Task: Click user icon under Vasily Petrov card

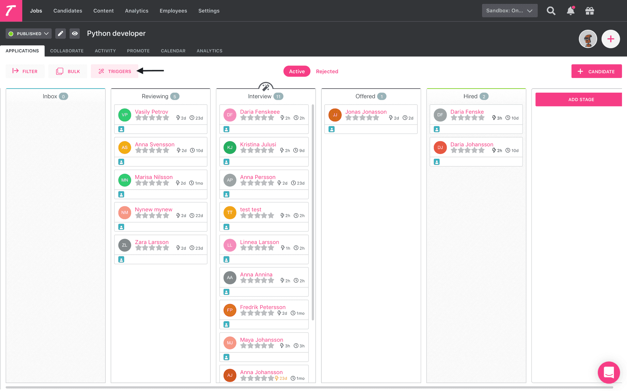Action: [121, 129]
